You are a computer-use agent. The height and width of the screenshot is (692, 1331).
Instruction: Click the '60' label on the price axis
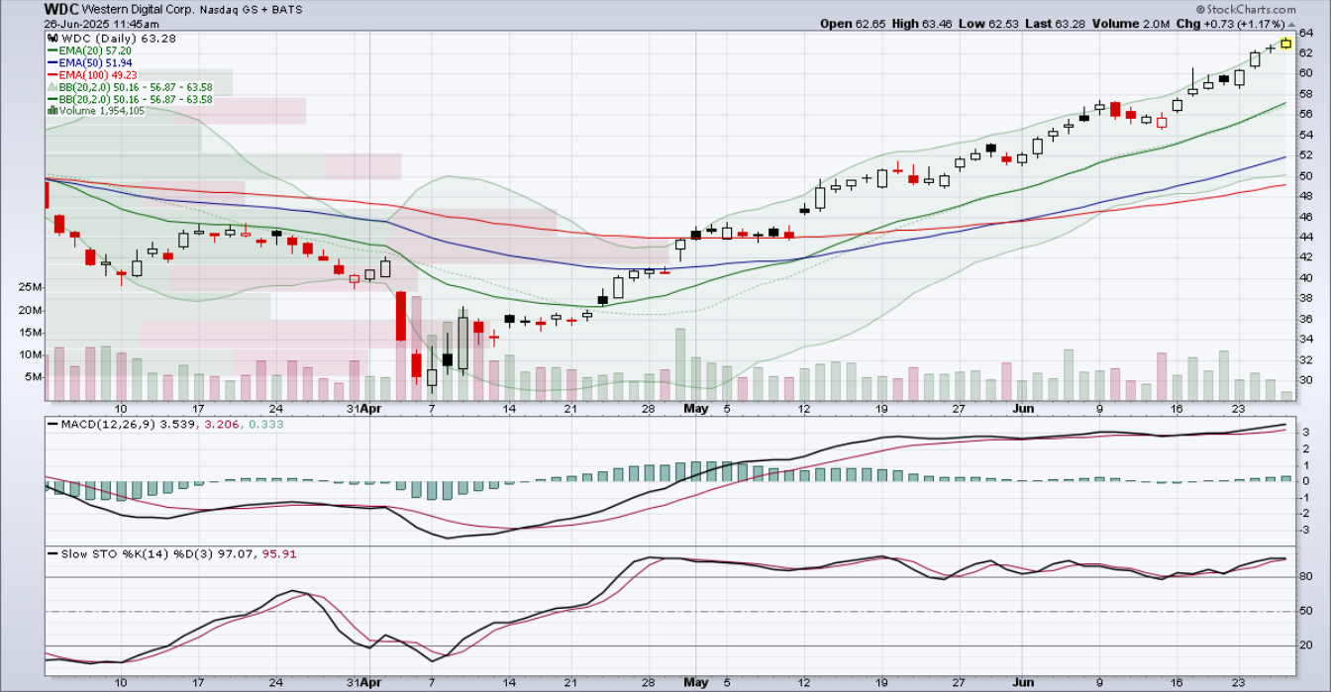tap(1307, 73)
